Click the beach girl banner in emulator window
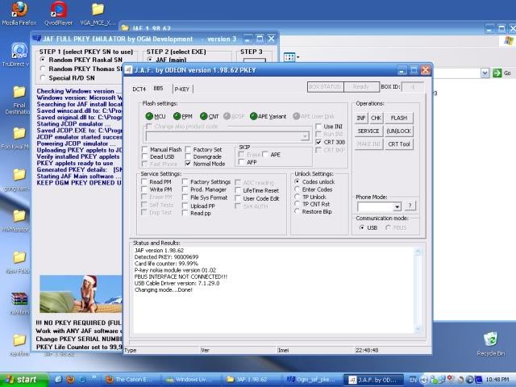516x387 pixels. [x=81, y=293]
